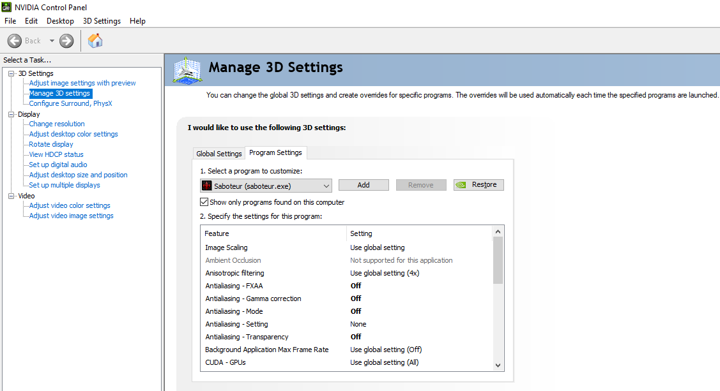The width and height of the screenshot is (720, 391).
Task: Open the Desktop menu
Action: click(60, 21)
